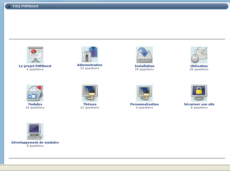The image size is (230, 171).
Task: Open the padlock icon for Sécuriser son site
Action: click(x=199, y=93)
